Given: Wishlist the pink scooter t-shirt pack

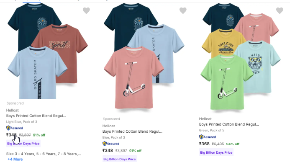Looking at the screenshot, I should click(x=183, y=10).
